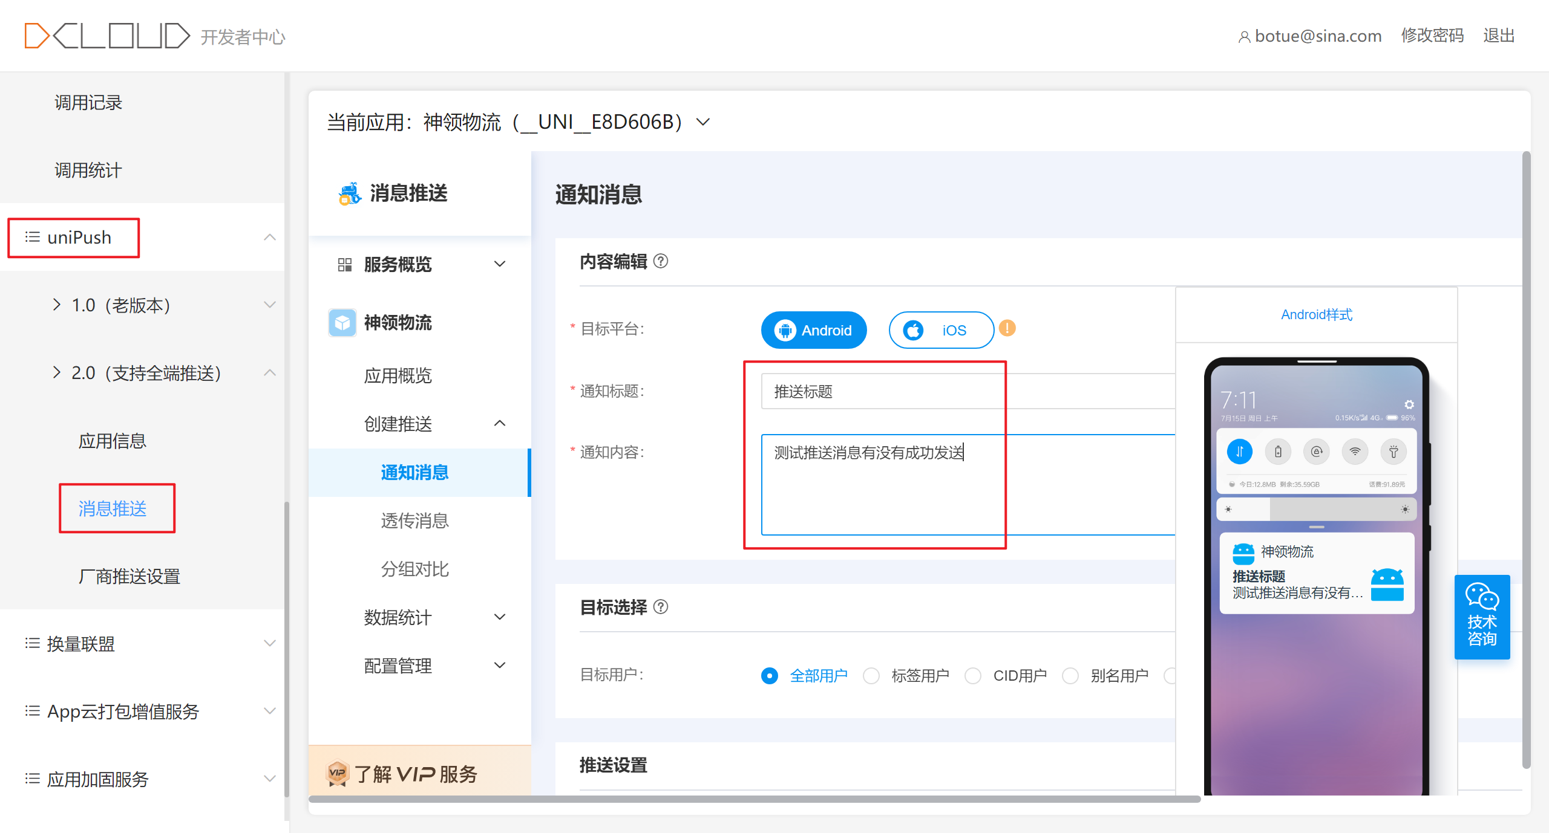
Task: Select the CID用户 radio option
Action: (973, 675)
